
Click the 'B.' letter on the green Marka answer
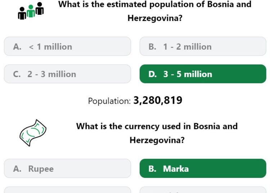[152, 169]
